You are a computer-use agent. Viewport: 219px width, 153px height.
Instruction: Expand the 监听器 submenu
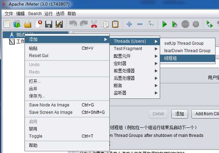tap(135, 93)
